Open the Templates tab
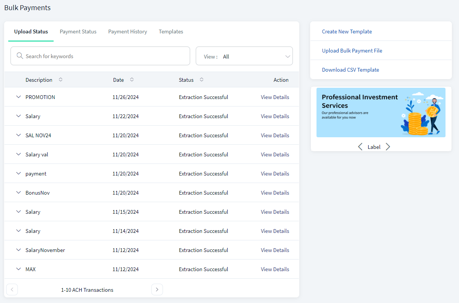Image resolution: width=459 pixels, height=303 pixels. click(x=171, y=31)
